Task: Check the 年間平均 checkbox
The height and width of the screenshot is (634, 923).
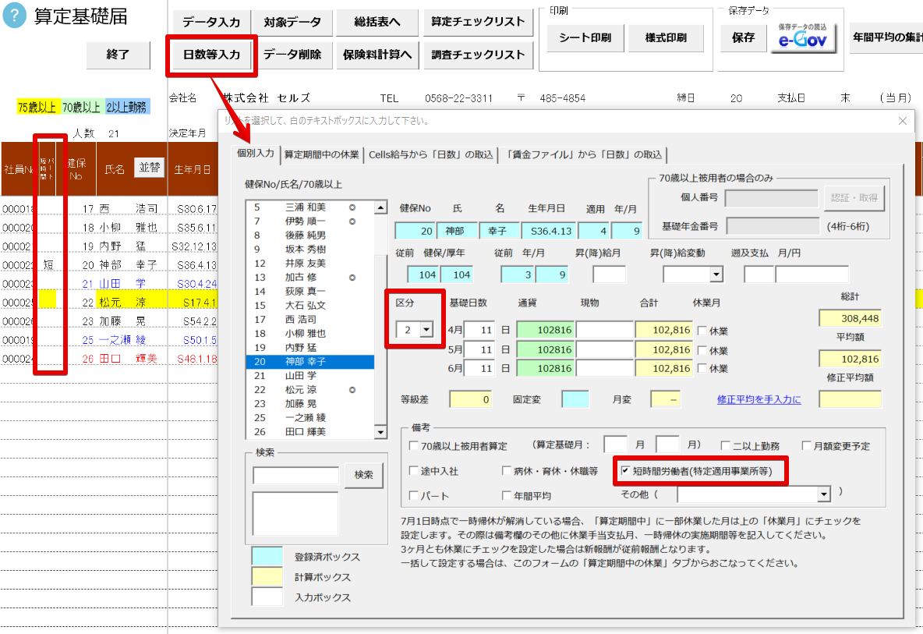Action: tap(506, 496)
